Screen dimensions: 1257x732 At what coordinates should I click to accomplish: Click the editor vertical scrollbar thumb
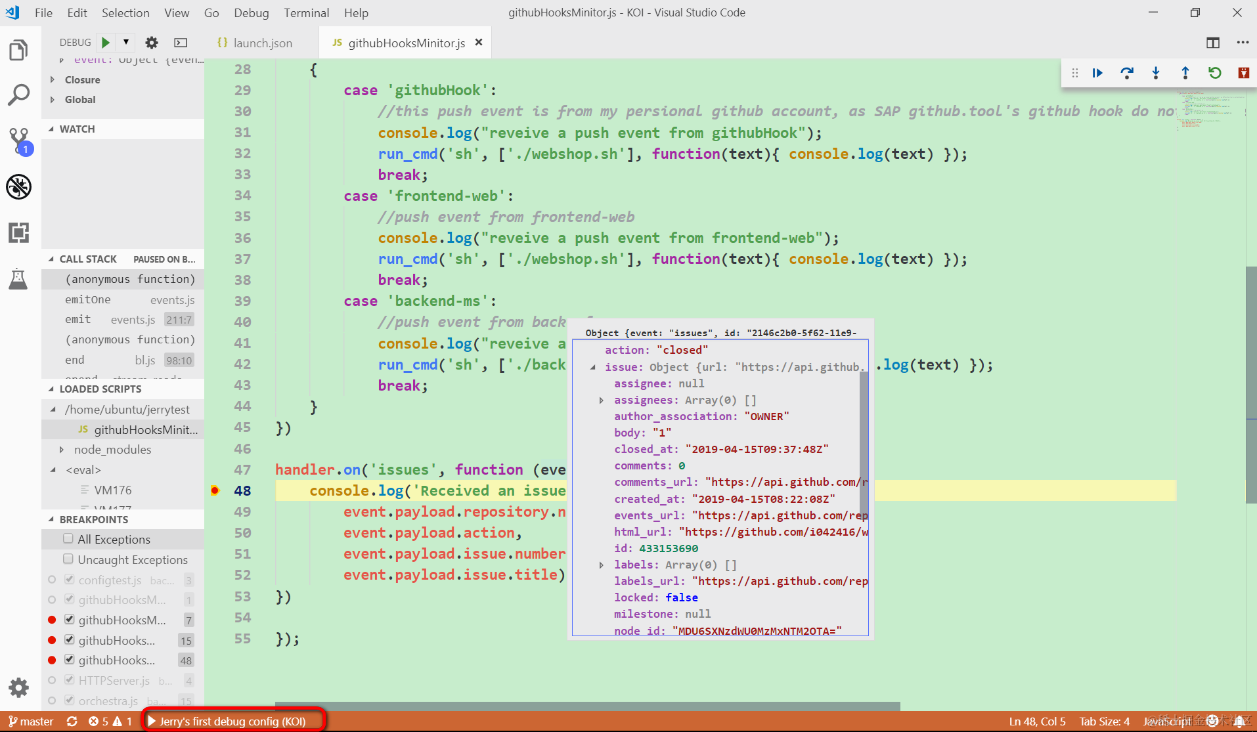(x=1251, y=385)
